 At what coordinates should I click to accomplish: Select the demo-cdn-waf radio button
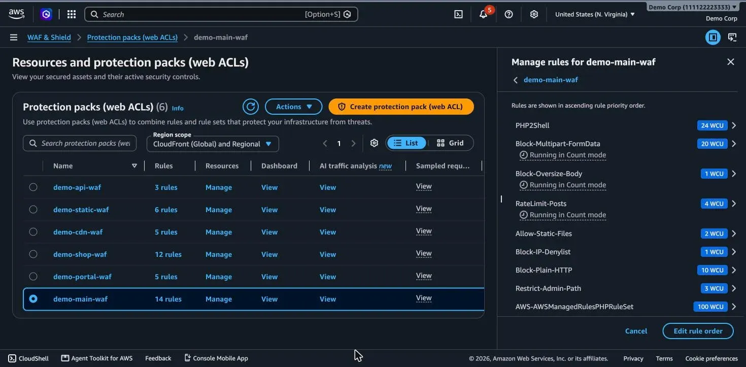point(33,231)
